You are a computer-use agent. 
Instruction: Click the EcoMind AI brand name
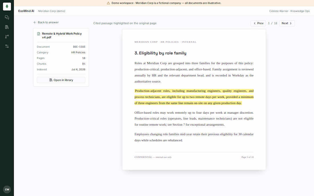tap(26, 11)
